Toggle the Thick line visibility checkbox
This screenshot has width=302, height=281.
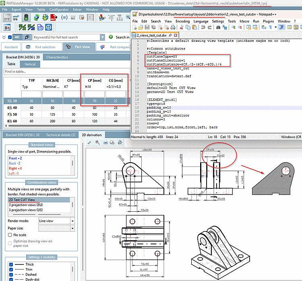coord(11,264)
